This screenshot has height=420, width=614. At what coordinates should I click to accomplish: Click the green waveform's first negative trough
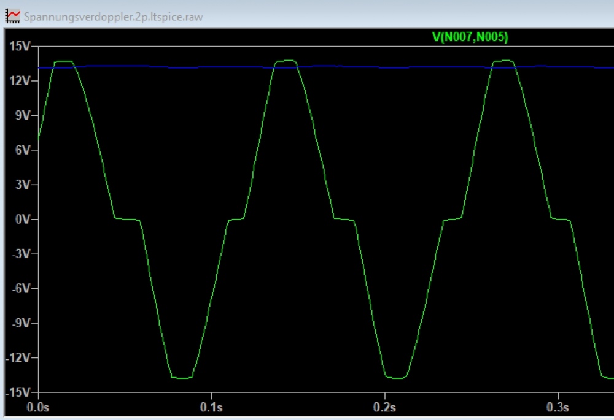coord(182,378)
